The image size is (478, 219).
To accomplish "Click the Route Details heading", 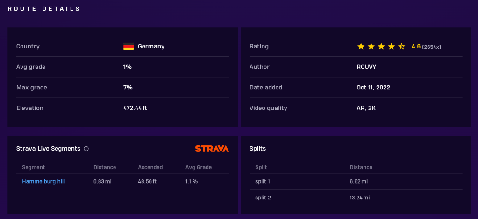I will coord(44,9).
